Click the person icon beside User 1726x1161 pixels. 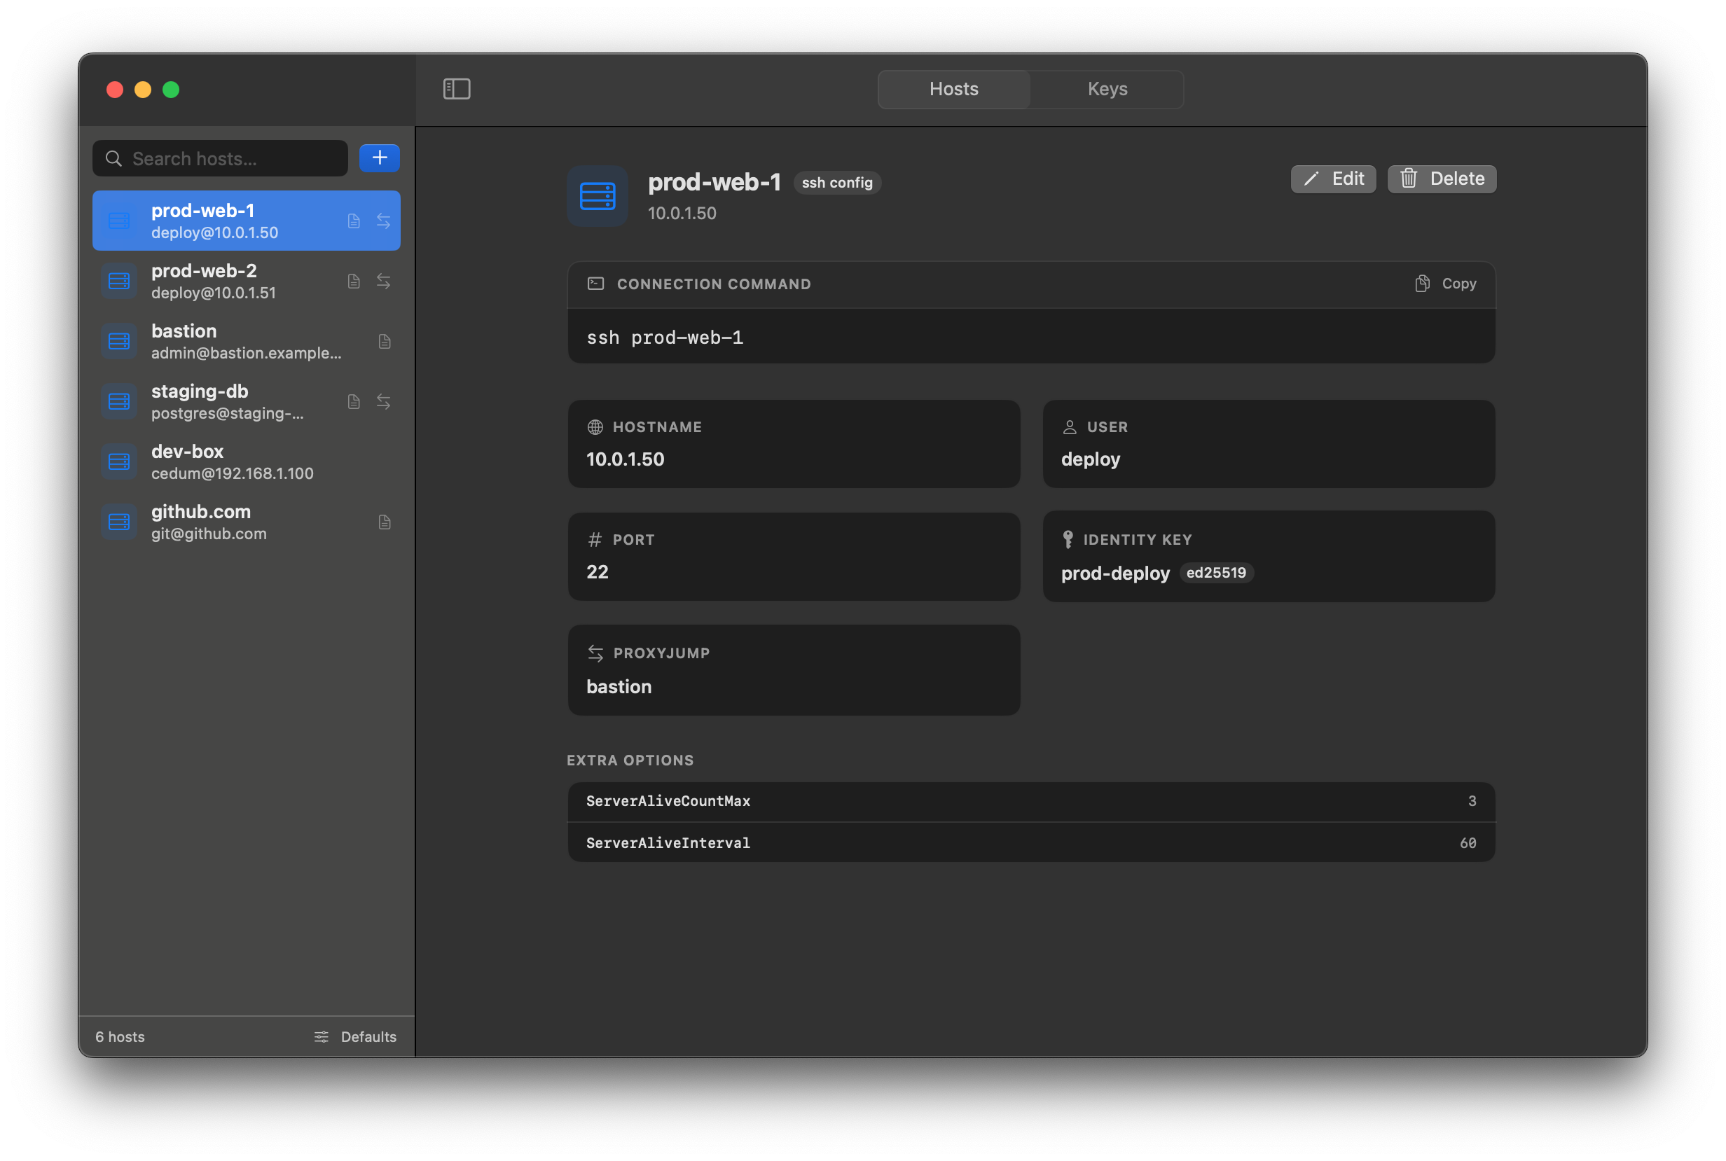click(1070, 427)
